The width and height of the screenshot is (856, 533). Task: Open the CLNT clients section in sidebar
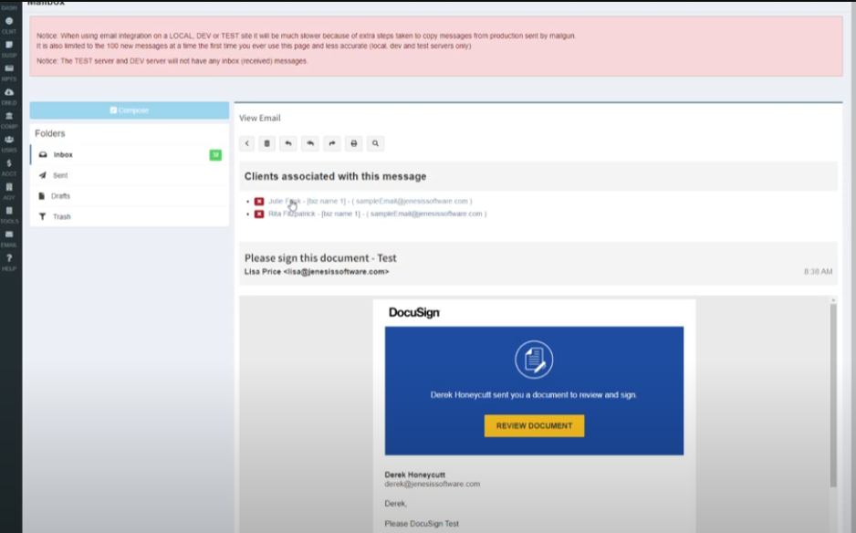pyautogui.click(x=9, y=25)
